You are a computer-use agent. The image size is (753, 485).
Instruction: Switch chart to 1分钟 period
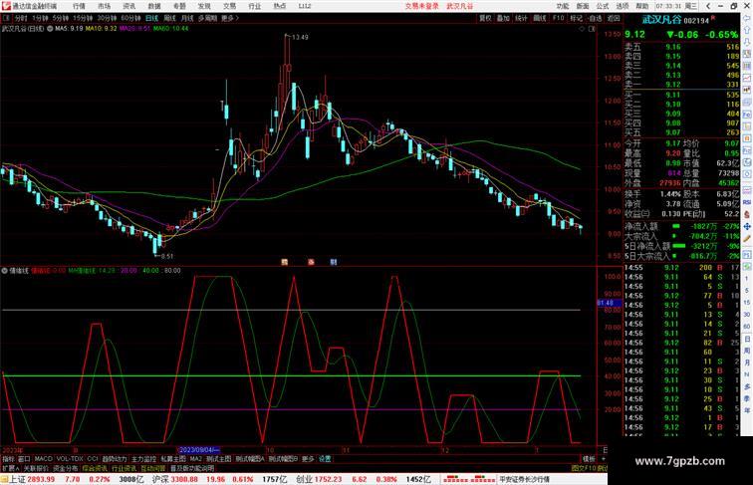tap(40, 18)
